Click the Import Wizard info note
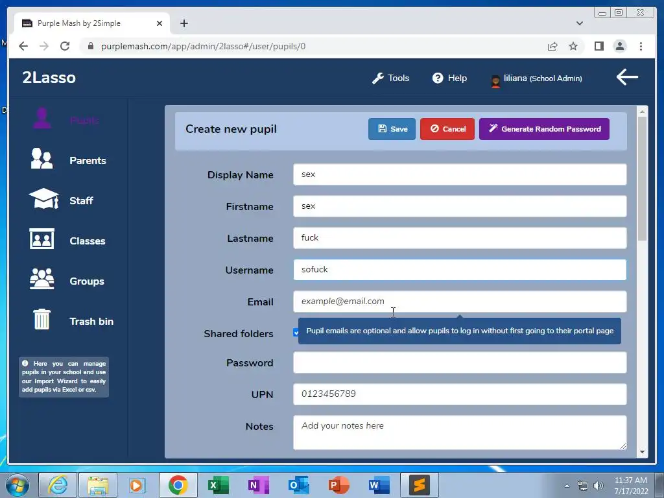The height and width of the screenshot is (498, 664). pyautogui.click(x=64, y=377)
